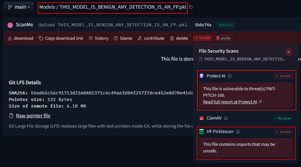Click info icon next to Protect AI
Screen dimensions: 301x167
tap(230, 76)
